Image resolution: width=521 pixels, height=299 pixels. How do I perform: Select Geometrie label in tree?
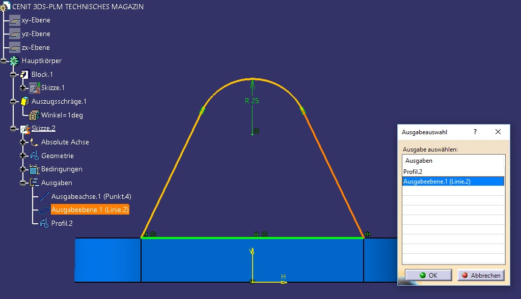pos(58,156)
